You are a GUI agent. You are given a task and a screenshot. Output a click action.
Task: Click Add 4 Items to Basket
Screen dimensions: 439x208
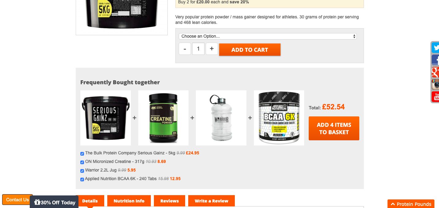click(x=334, y=128)
